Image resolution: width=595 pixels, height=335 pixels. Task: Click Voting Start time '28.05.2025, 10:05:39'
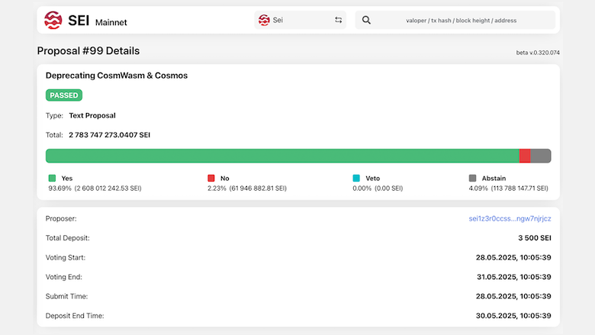(513, 257)
